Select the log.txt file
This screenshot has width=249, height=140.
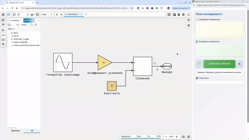16,36
